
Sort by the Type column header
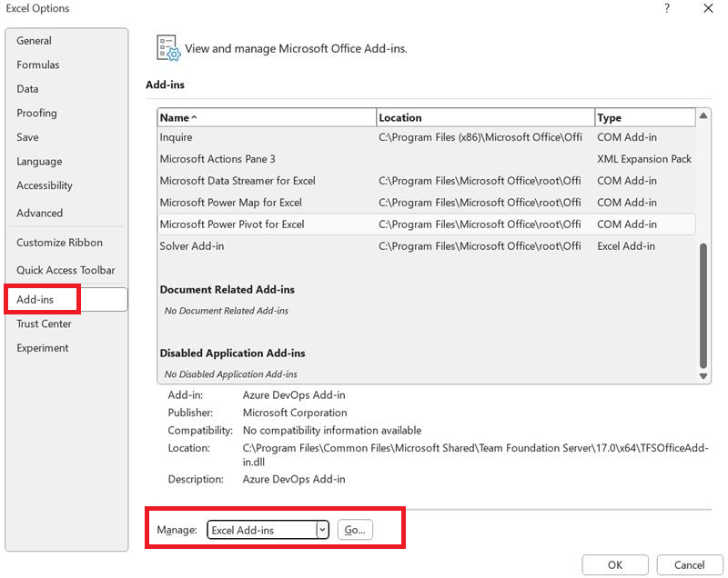click(x=645, y=118)
